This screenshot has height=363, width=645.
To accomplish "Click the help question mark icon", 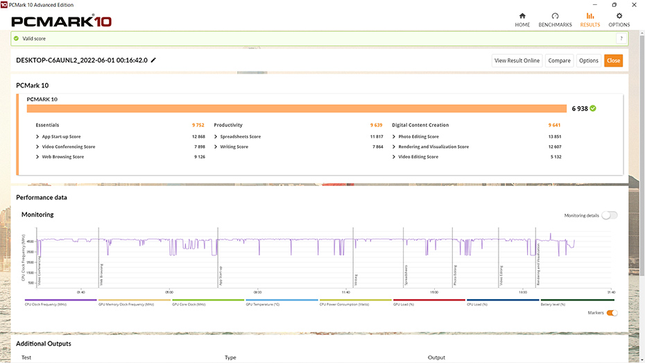I will click(621, 39).
